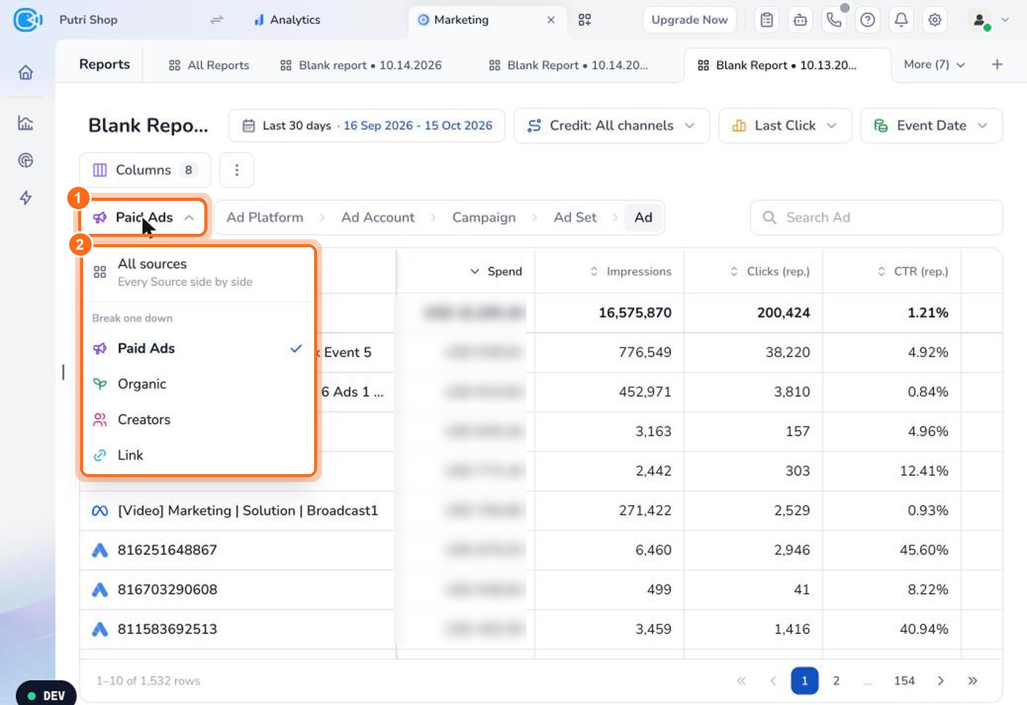Go to the next page arrow

(x=940, y=681)
